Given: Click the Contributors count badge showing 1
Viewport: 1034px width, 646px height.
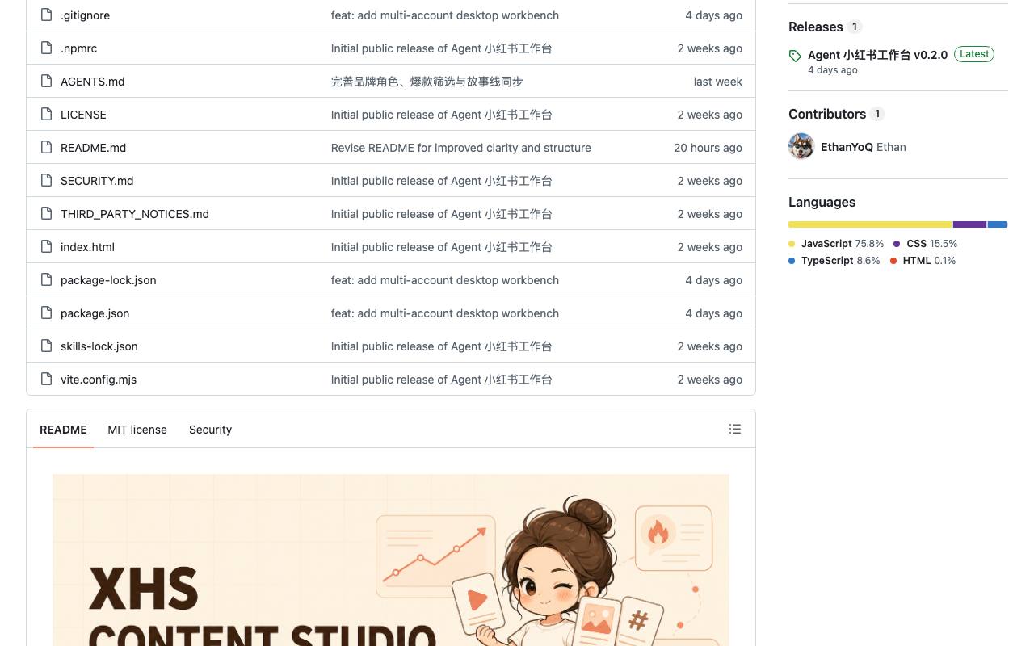Looking at the screenshot, I should 877,114.
